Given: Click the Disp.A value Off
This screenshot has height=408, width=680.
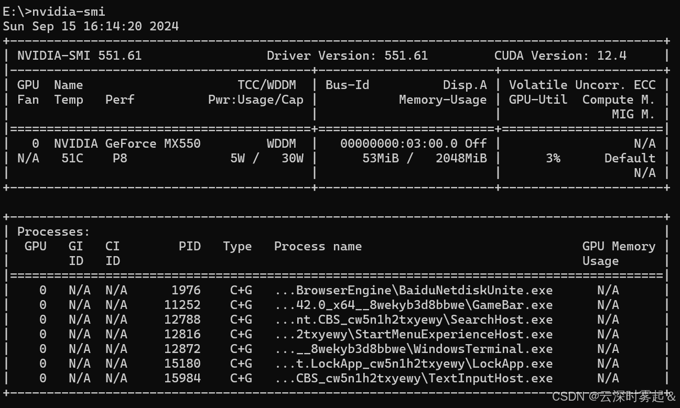Looking at the screenshot, I should coord(476,144).
